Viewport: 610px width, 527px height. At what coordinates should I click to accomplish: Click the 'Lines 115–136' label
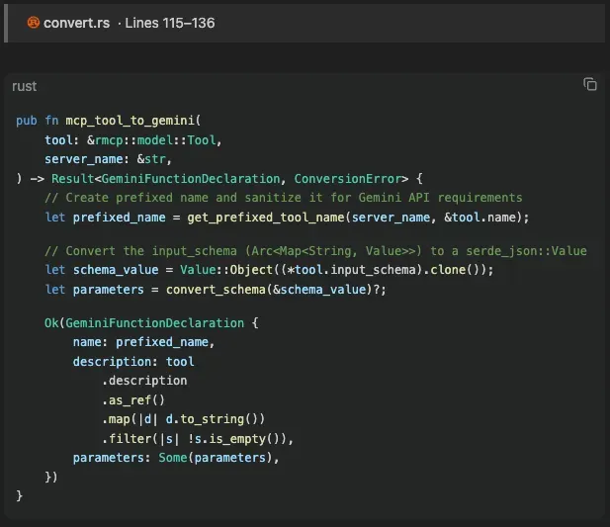tap(170, 23)
